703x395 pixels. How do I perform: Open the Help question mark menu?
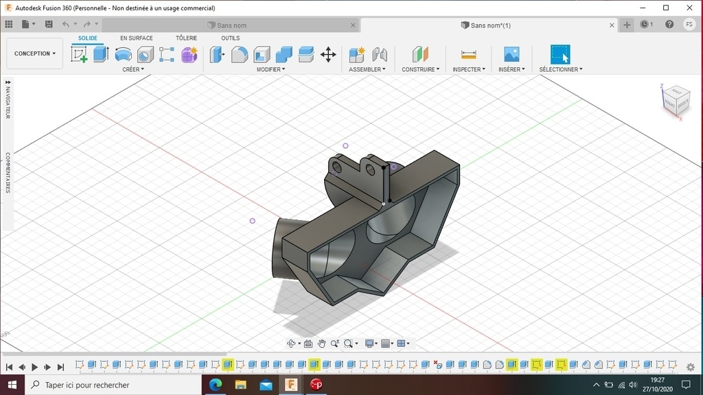[x=669, y=24]
